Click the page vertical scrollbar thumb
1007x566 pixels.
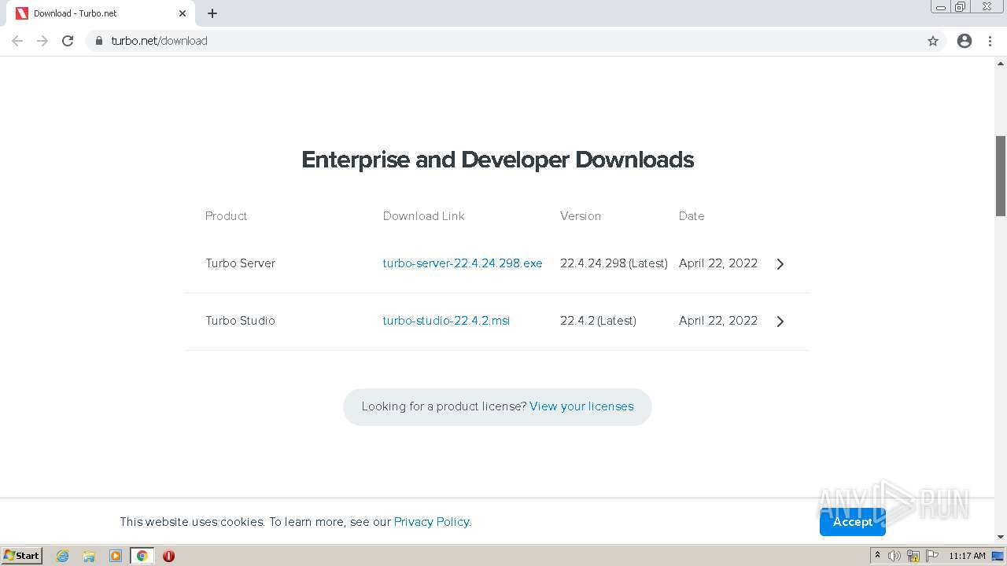click(1001, 175)
